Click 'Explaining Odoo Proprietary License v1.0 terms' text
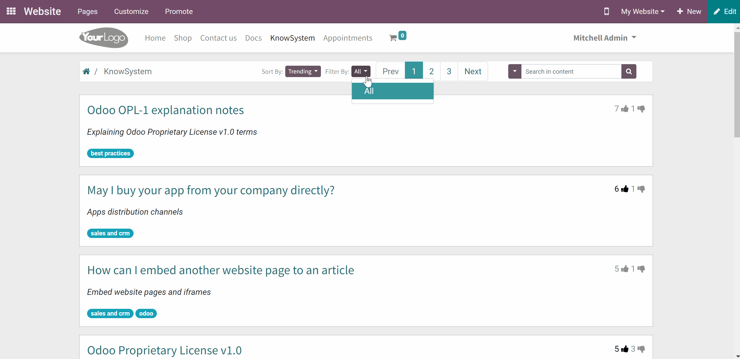740x359 pixels. tap(172, 132)
